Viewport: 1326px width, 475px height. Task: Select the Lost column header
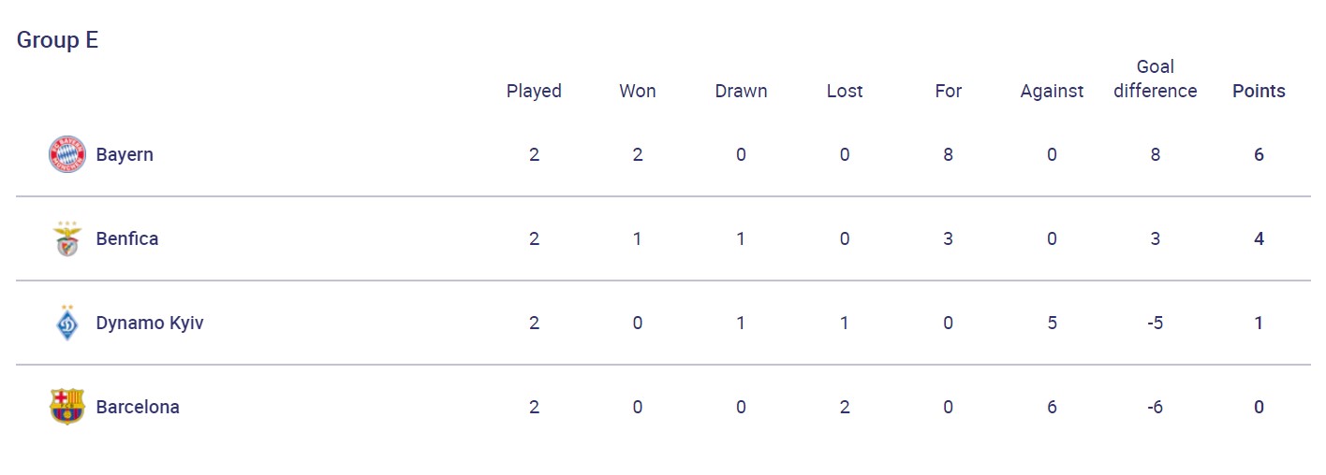pyautogui.click(x=845, y=91)
